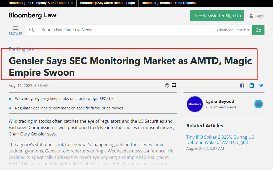Select the article headline about Gensler

coord(131,66)
